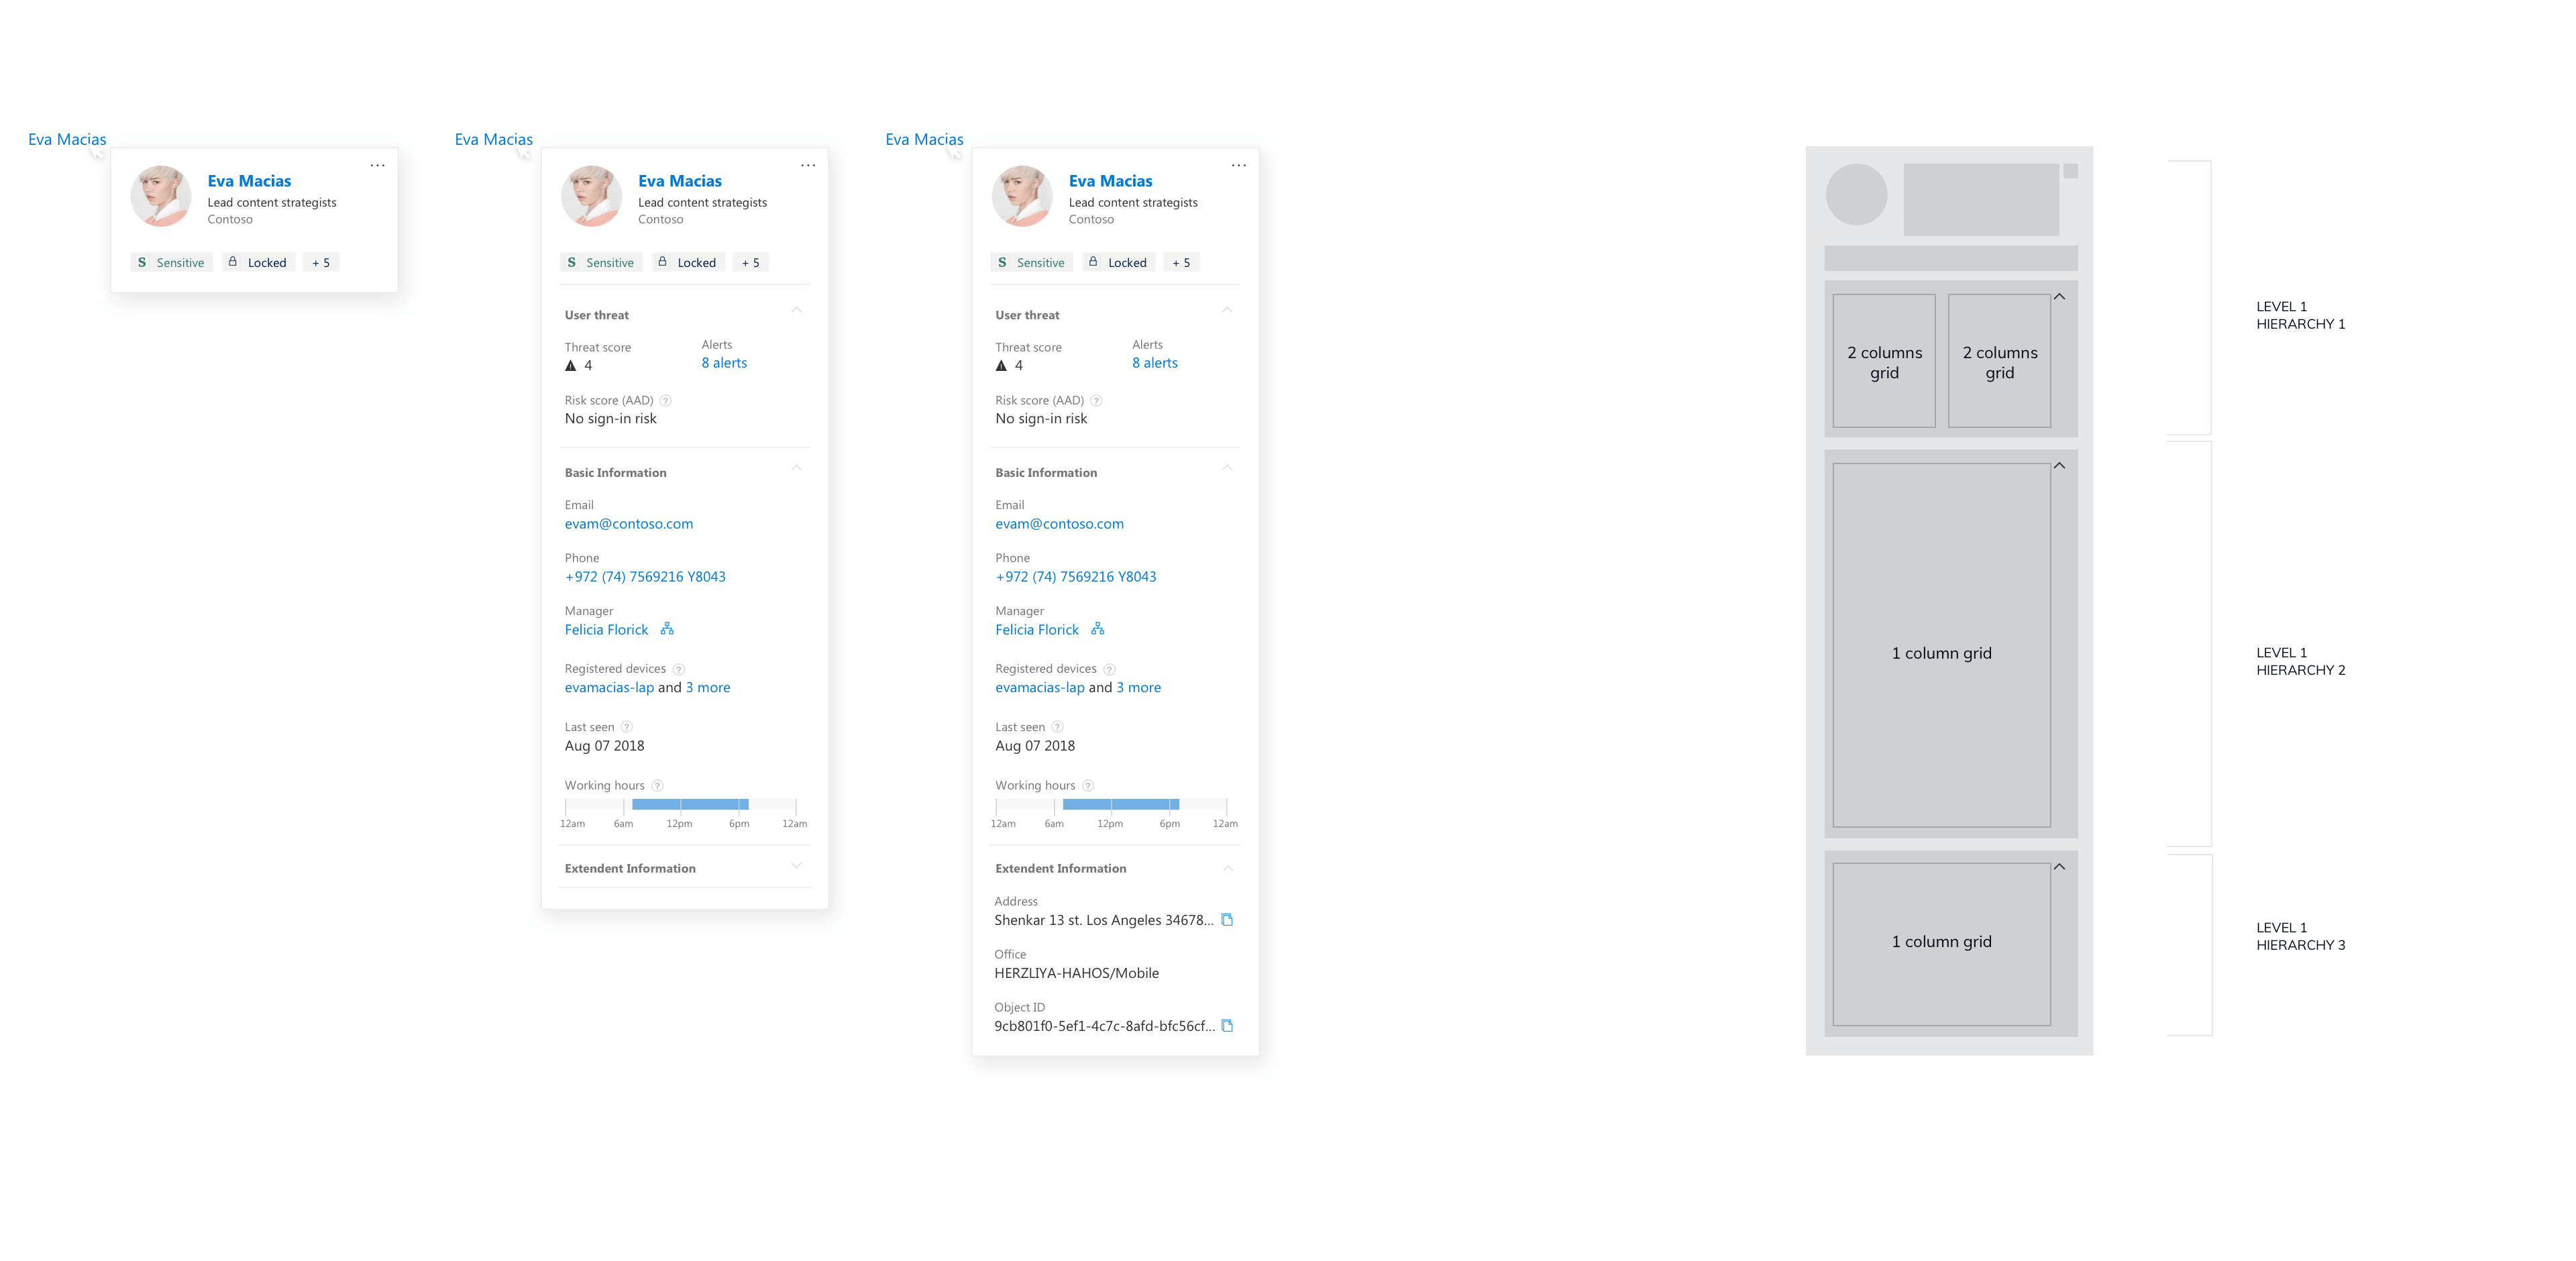Viewport: 2576px width, 1261px height.
Task: Open the ellipsis menu on the compact Eva Macias card
Action: 378,165
